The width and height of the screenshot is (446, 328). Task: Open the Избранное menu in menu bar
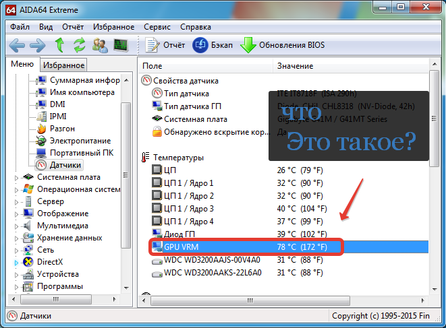[x=114, y=27]
